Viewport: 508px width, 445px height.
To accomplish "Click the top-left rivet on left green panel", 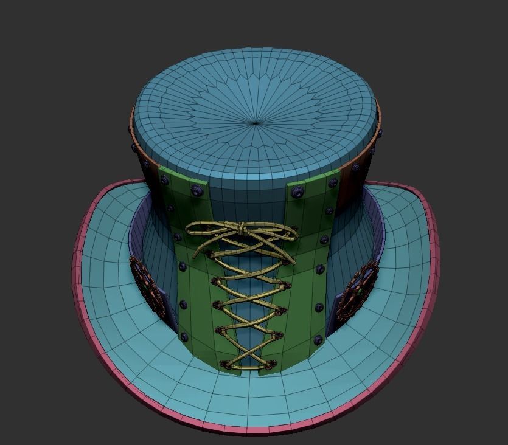I will tap(165, 180).
